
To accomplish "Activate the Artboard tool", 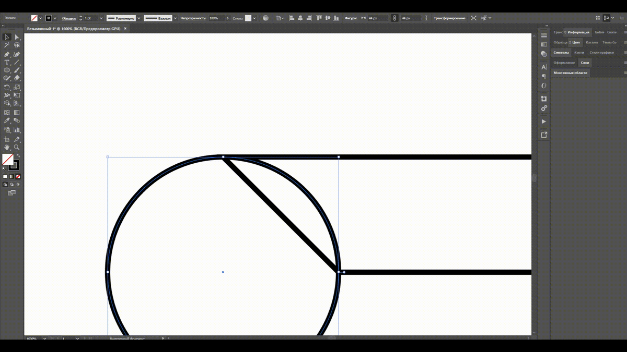I will [x=7, y=139].
